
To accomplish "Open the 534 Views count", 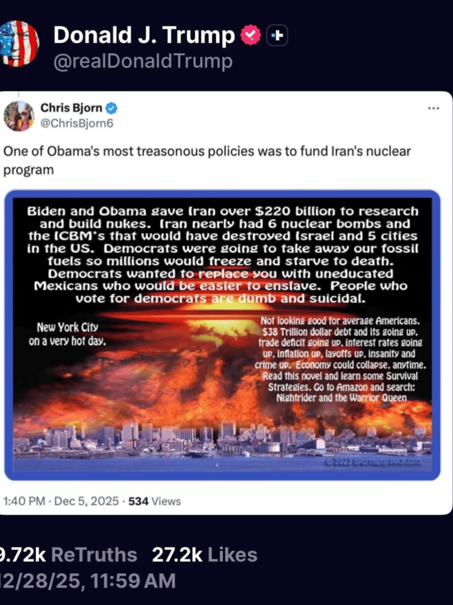I will (155, 501).
